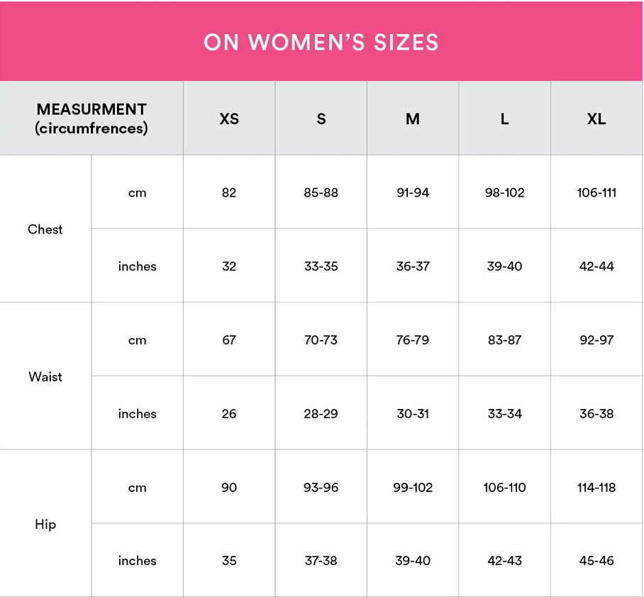The height and width of the screenshot is (597, 644).
Task: Select the hip inches value 37-38
Action: (321, 560)
